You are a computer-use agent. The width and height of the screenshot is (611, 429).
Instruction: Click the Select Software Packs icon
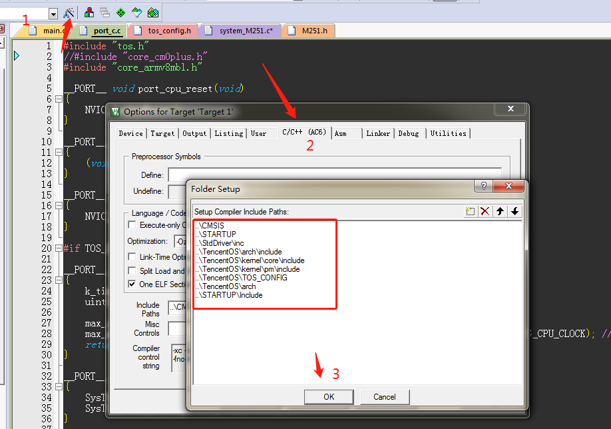click(x=136, y=13)
